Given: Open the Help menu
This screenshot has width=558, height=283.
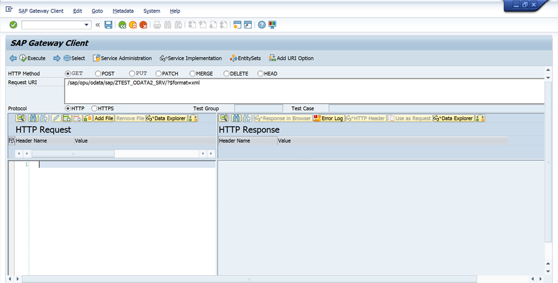Looking at the screenshot, I should (x=175, y=11).
